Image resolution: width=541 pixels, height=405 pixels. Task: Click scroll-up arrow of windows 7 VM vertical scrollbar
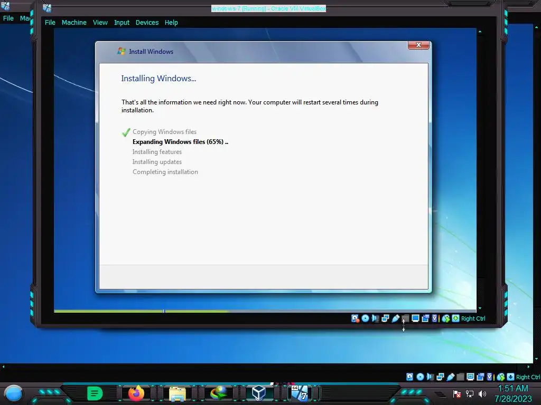[480, 31]
